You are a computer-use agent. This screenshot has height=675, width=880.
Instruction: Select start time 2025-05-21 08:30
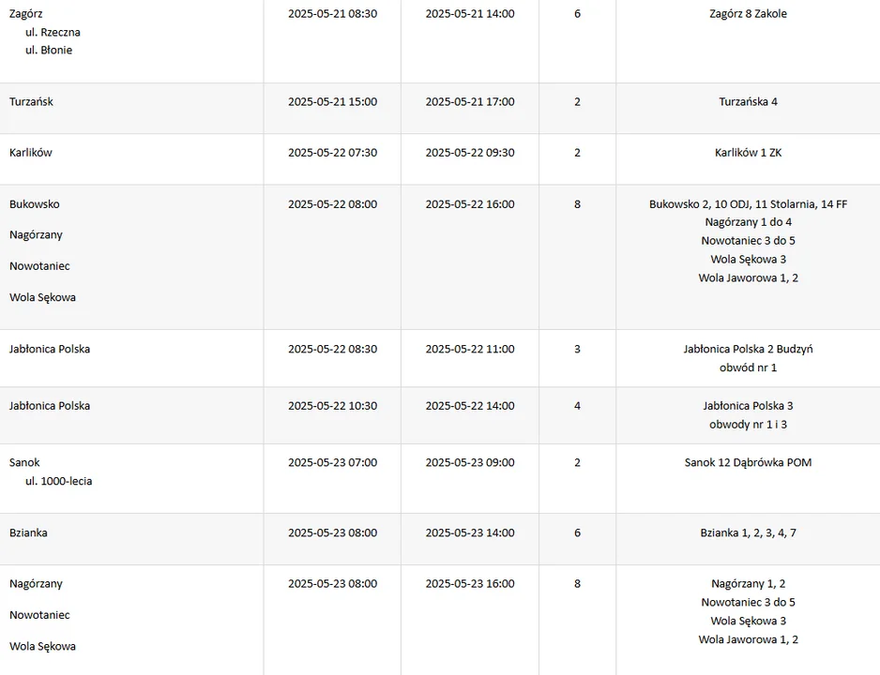tap(333, 13)
